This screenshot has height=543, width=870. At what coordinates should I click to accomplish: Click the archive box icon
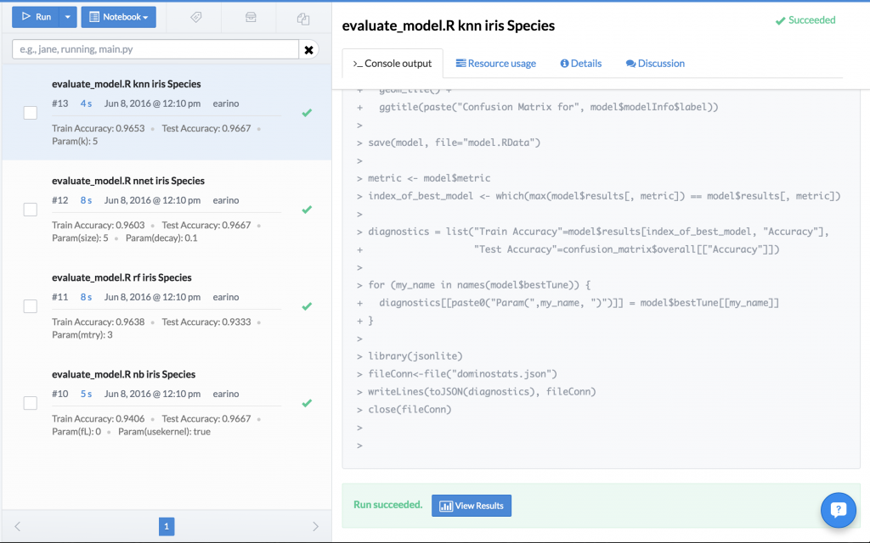pyautogui.click(x=250, y=17)
